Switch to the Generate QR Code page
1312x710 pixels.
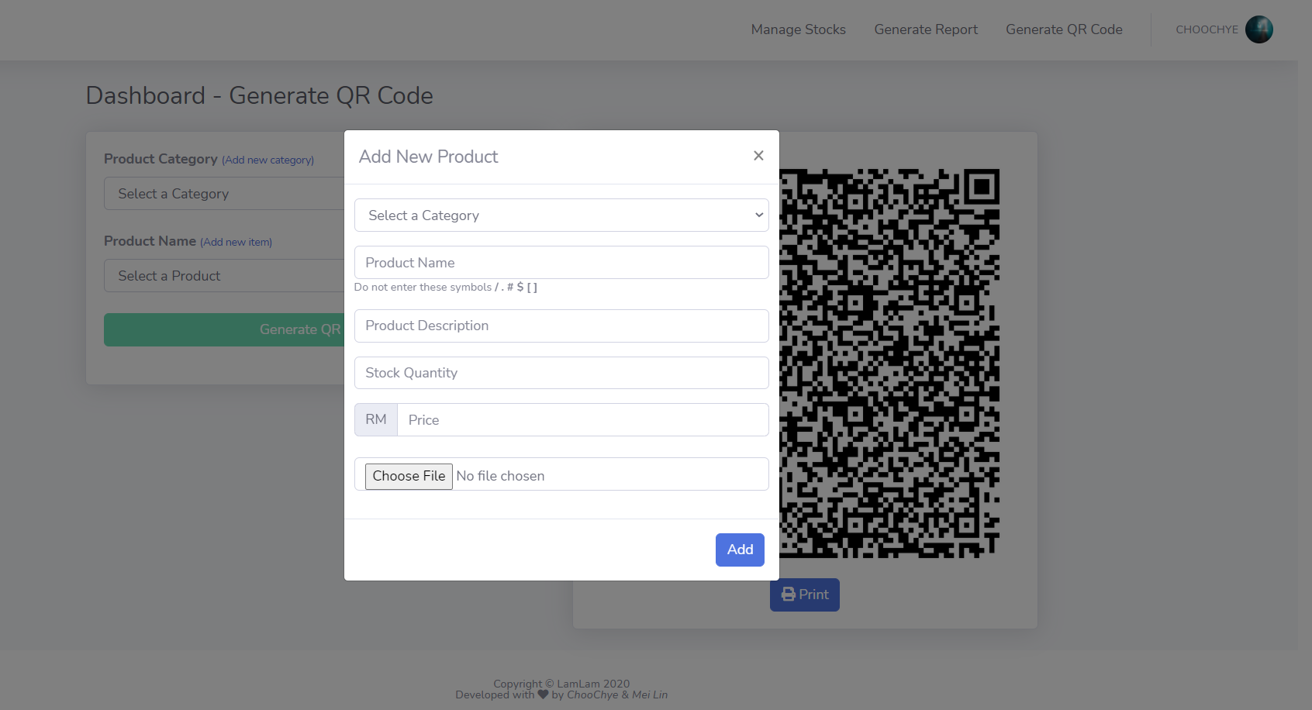[1064, 29]
